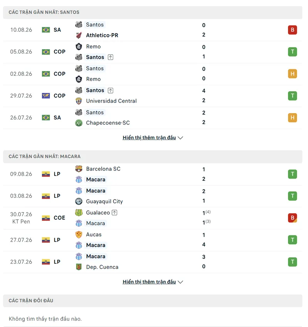Image resolution: width=308 pixels, height=327 pixels.
Task: Click the red B result badge for Santos vs Athletico-PR
Action: (x=292, y=30)
